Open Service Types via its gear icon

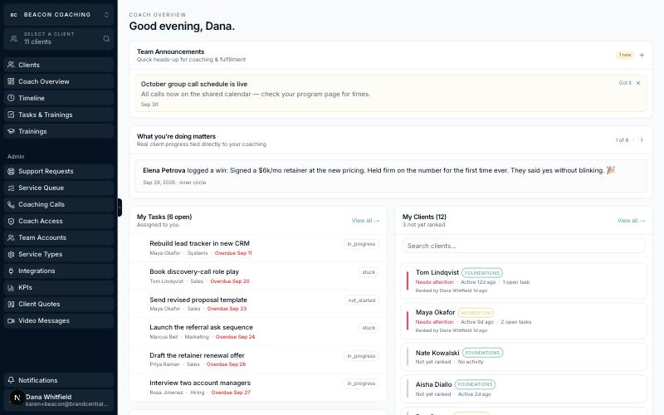(x=11, y=254)
